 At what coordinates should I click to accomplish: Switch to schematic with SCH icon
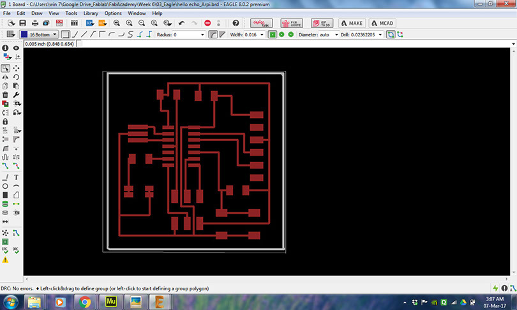(x=59, y=23)
